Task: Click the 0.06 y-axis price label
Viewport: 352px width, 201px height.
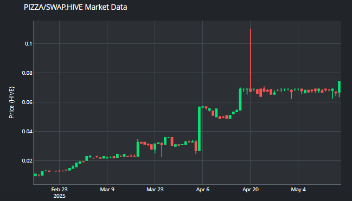Action: coord(27,102)
